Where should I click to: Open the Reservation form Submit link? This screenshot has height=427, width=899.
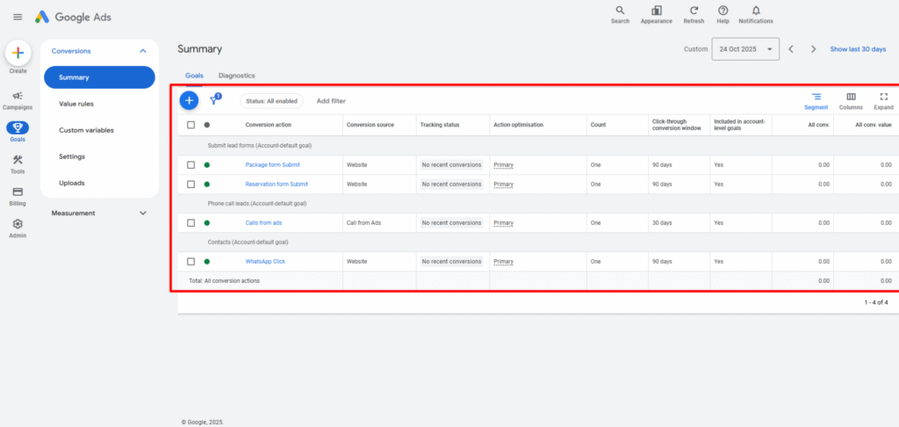click(x=277, y=185)
